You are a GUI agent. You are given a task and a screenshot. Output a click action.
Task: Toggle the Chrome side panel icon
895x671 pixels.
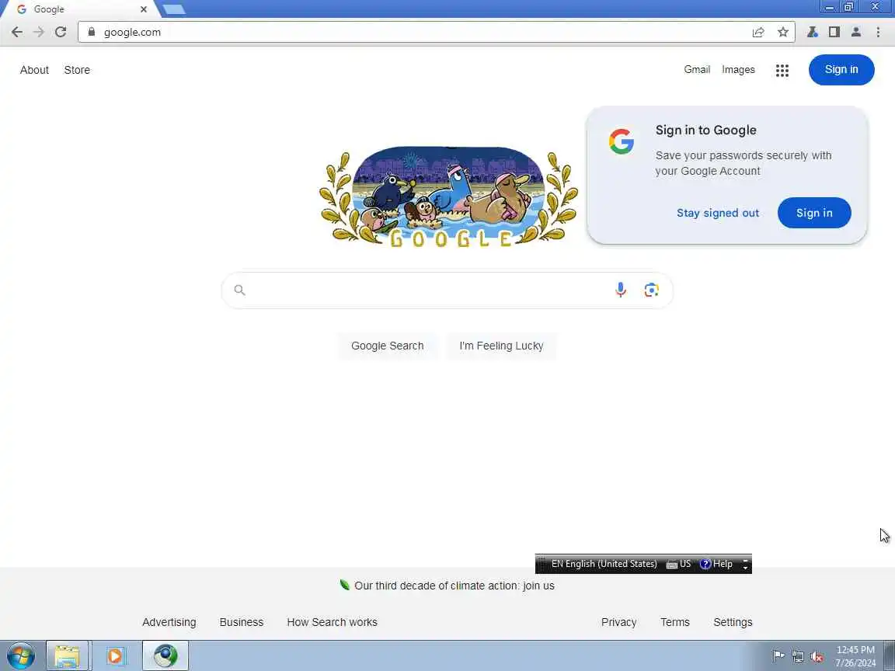[834, 32]
